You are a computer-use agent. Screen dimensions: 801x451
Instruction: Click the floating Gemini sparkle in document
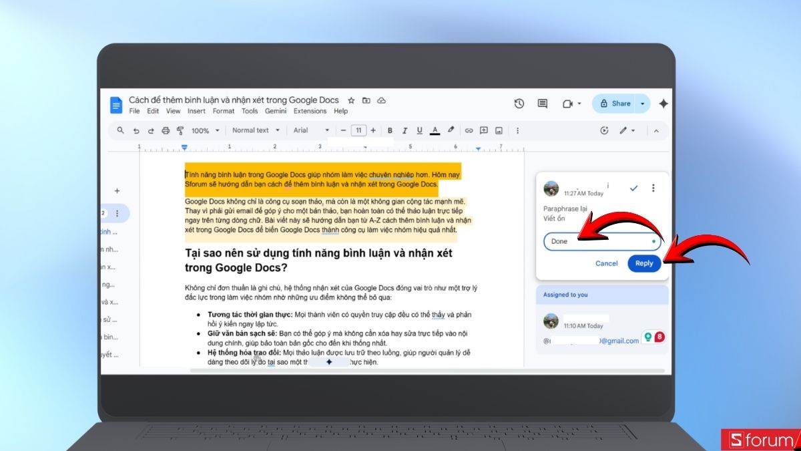click(328, 361)
